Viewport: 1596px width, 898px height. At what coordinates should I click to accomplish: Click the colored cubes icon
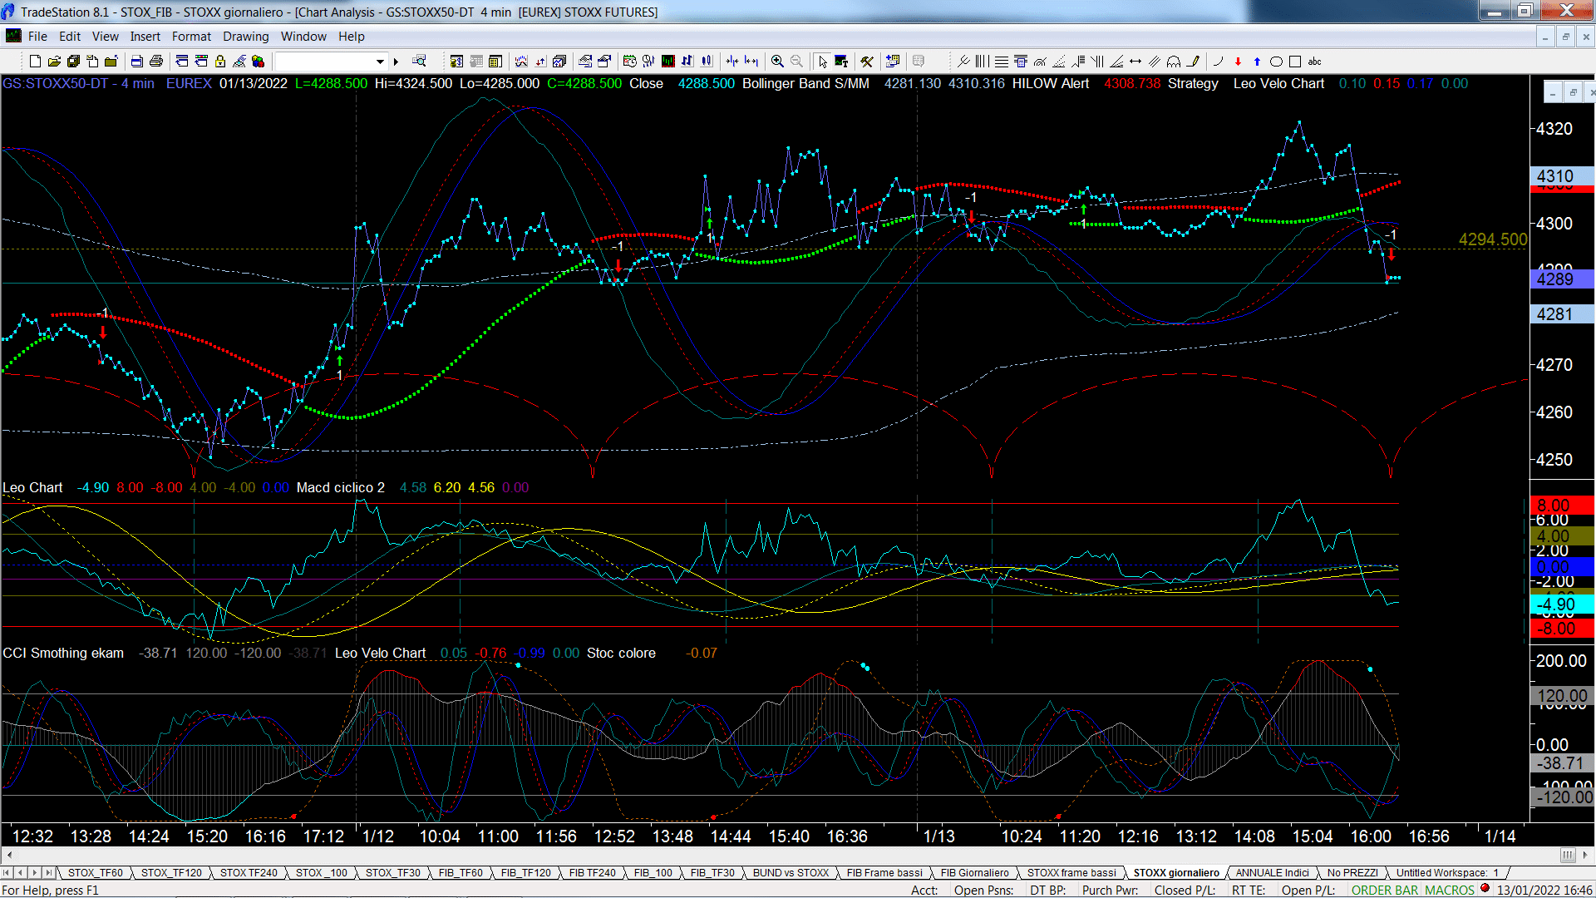[258, 61]
